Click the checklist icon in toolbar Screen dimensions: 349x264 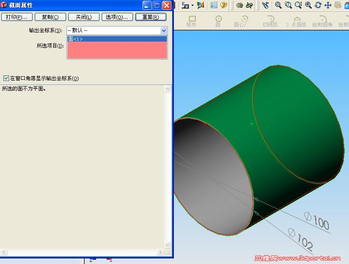click(x=214, y=5)
